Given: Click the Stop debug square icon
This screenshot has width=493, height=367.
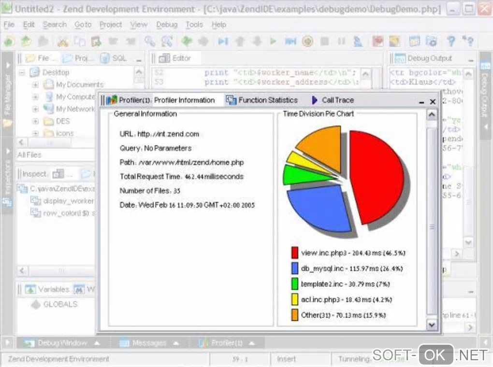Looking at the screenshot, I should click(324, 41).
